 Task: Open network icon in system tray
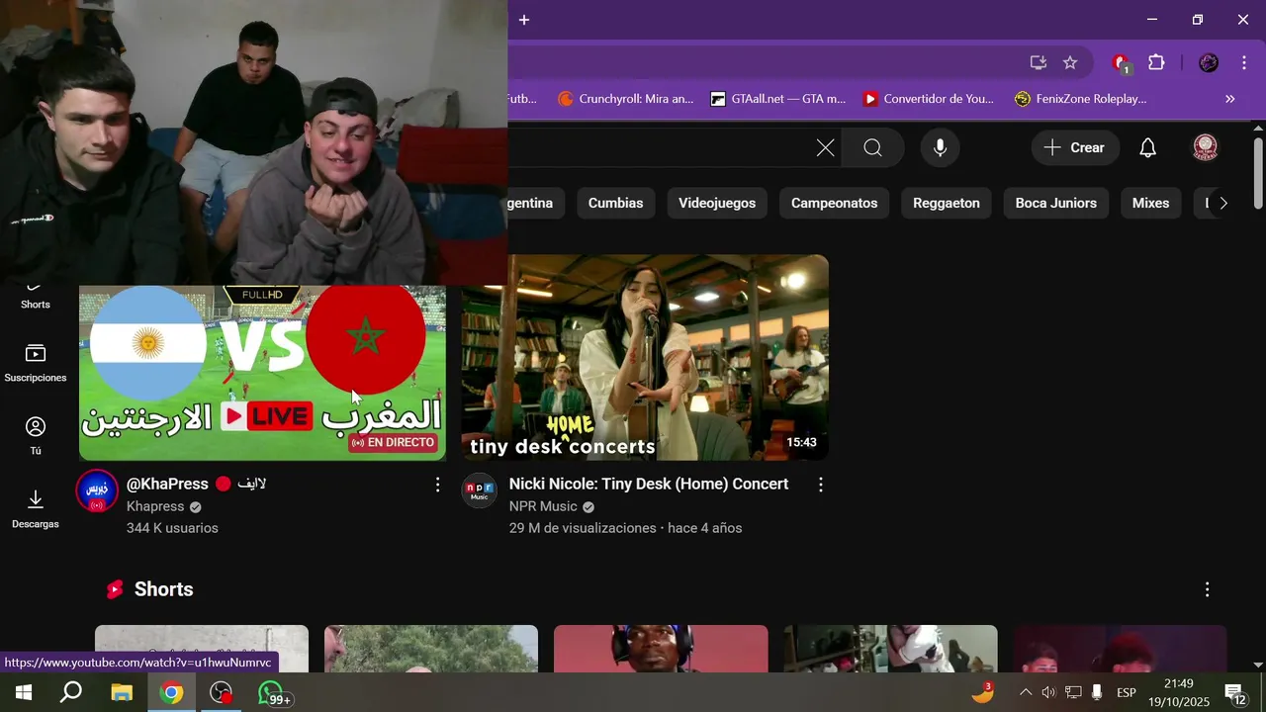pyautogui.click(x=1073, y=692)
